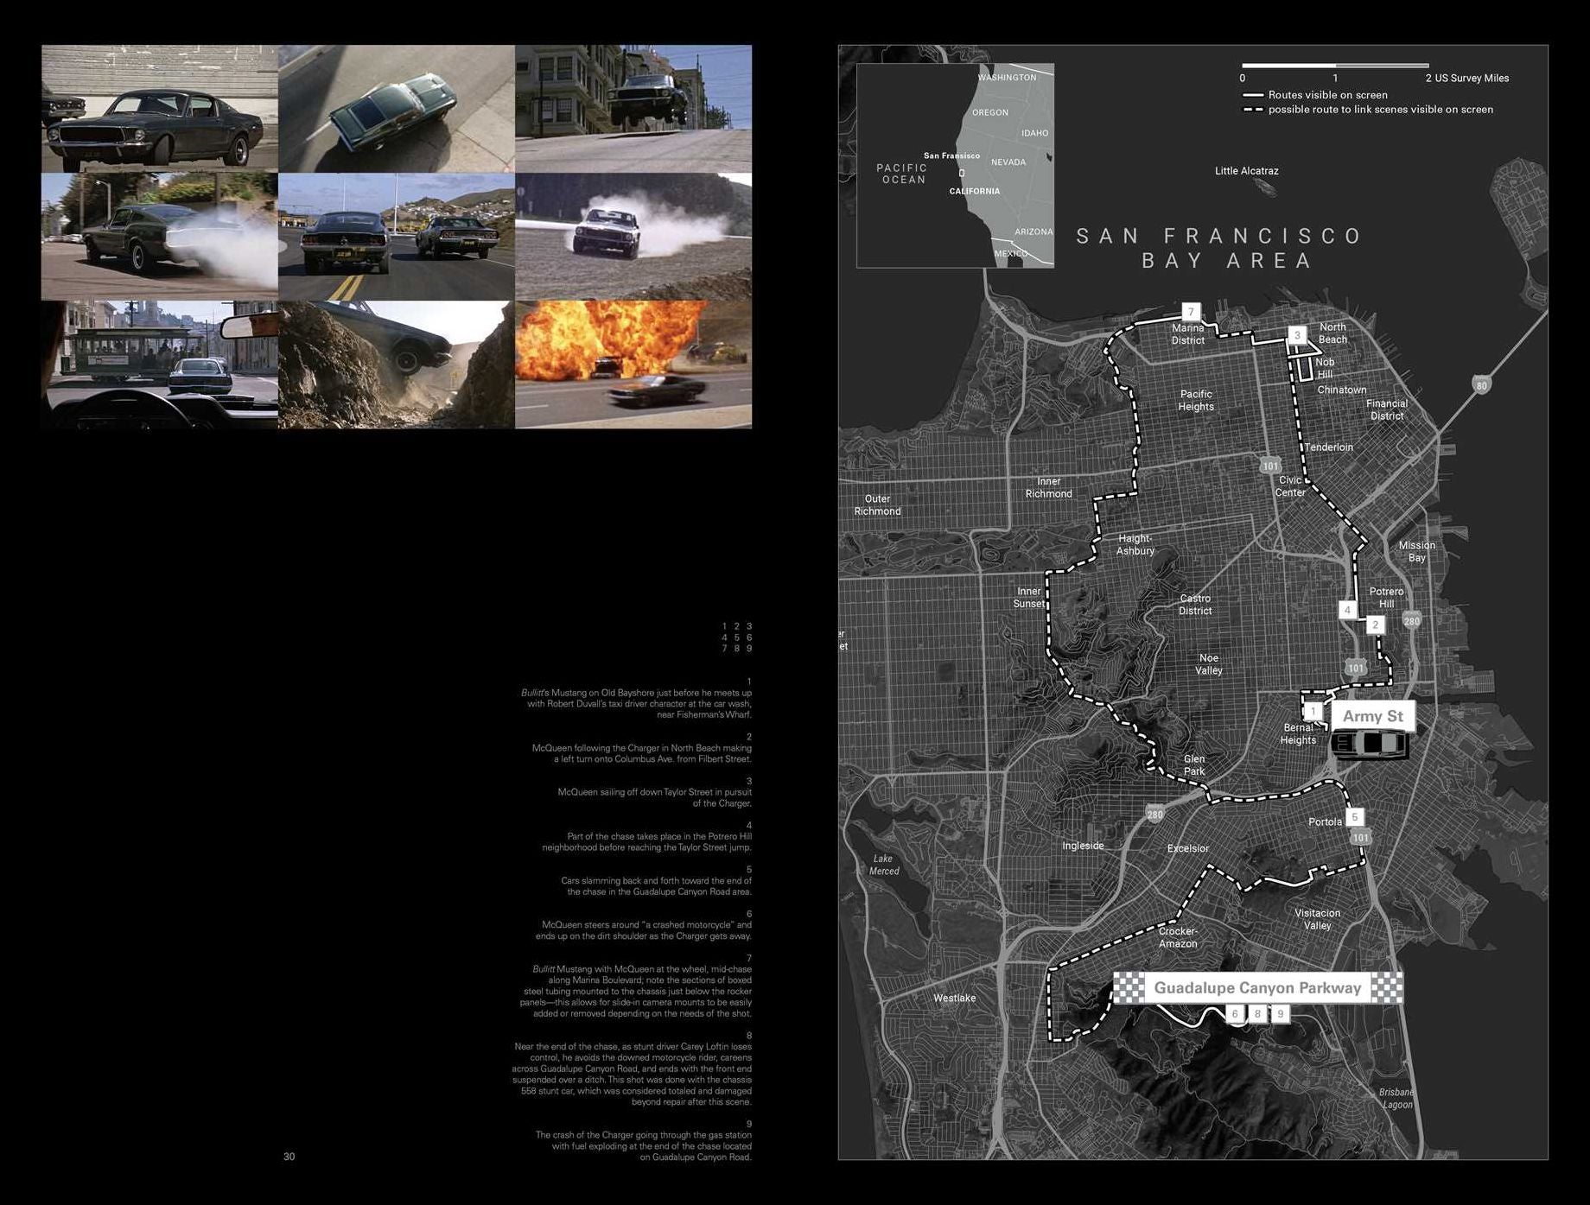Click the 'Routes visible on screen' legend entry
The width and height of the screenshot is (1590, 1205).
pos(1327,95)
